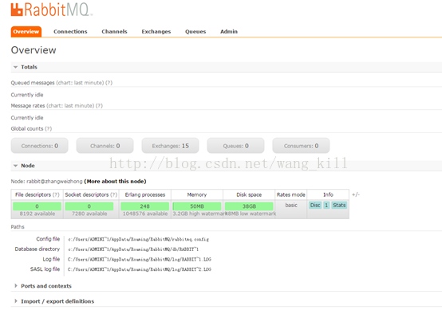
Task: Click the basic rates mode value
Action: [x=291, y=206]
